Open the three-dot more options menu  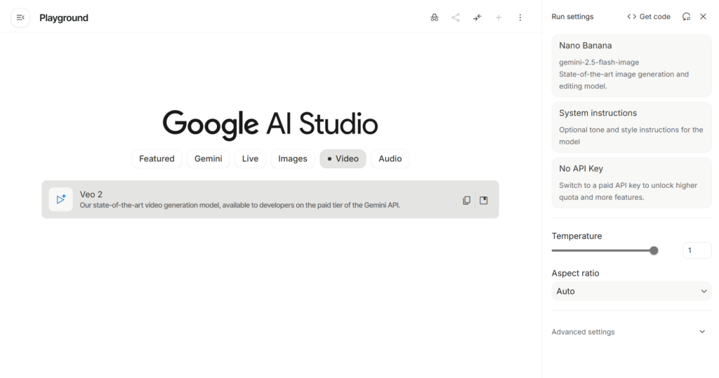pos(520,18)
